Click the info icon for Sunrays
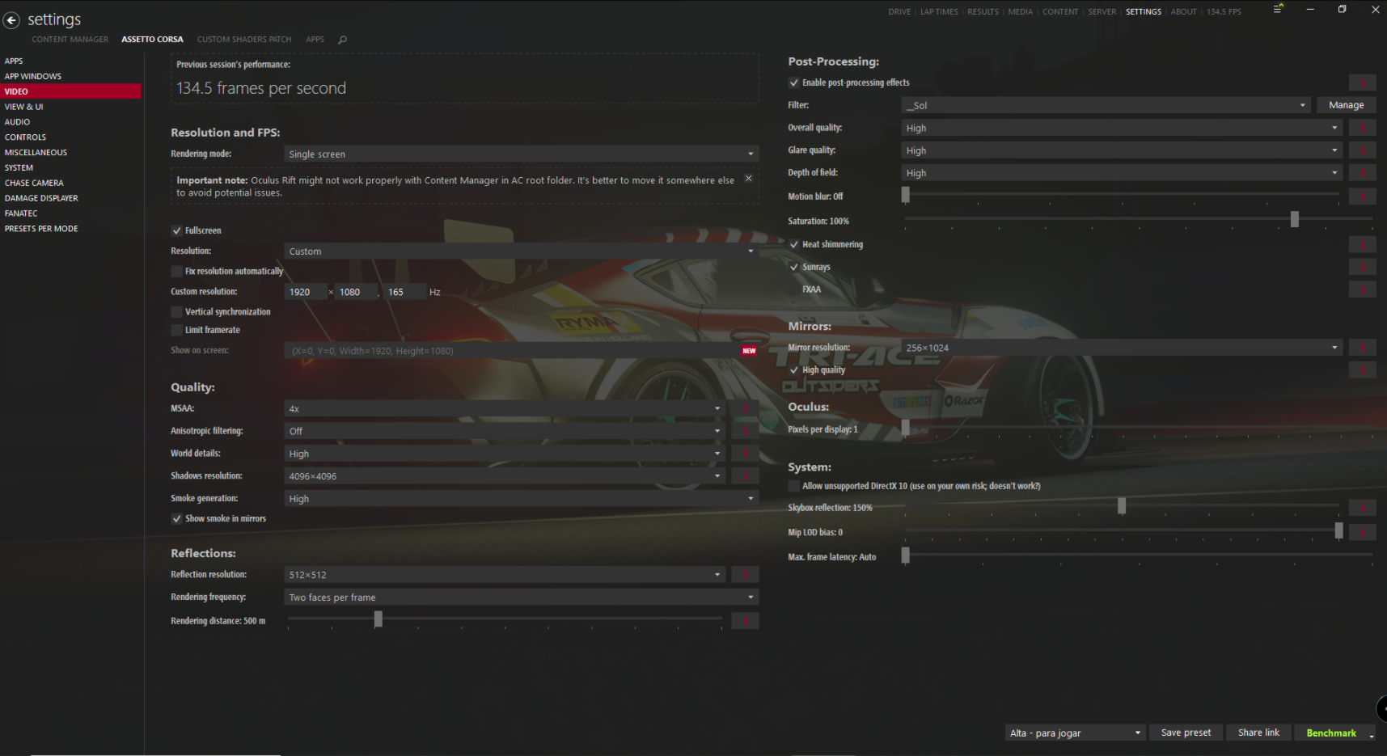The height and width of the screenshot is (756, 1387). pos(1362,267)
